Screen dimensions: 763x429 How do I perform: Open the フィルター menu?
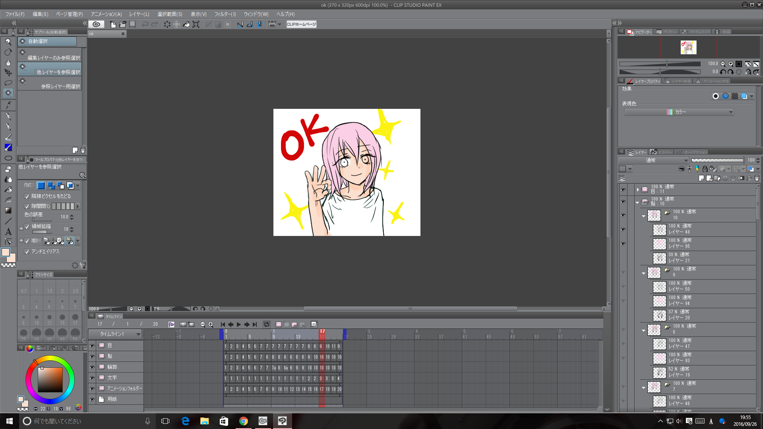click(225, 14)
